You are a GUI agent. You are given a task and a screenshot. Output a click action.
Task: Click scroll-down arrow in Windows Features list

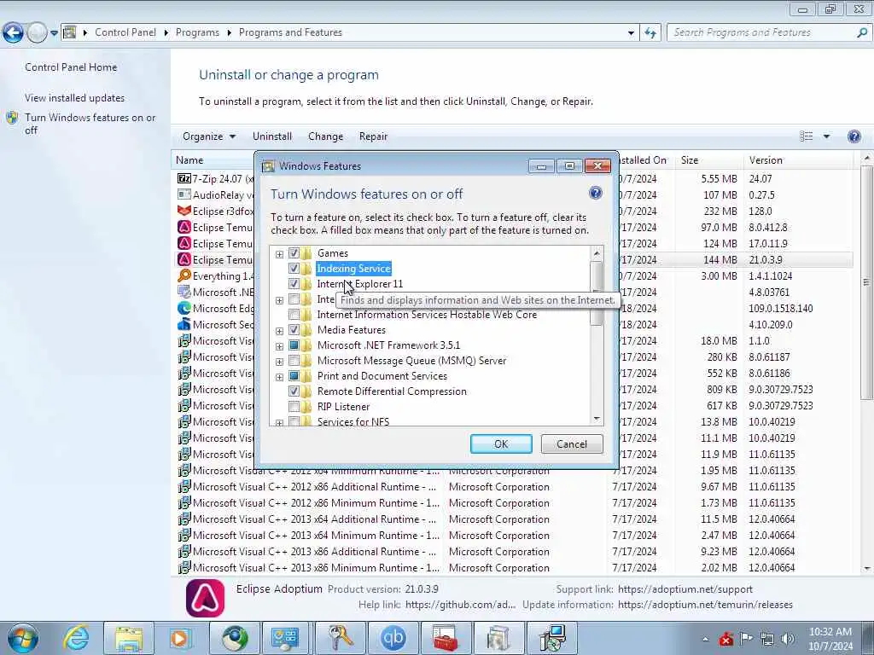pyautogui.click(x=597, y=419)
